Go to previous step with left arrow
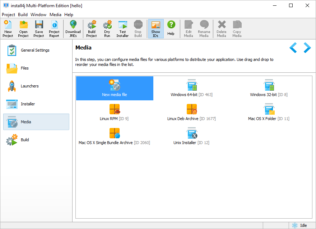This screenshot has height=229, width=316. pyautogui.click(x=293, y=48)
